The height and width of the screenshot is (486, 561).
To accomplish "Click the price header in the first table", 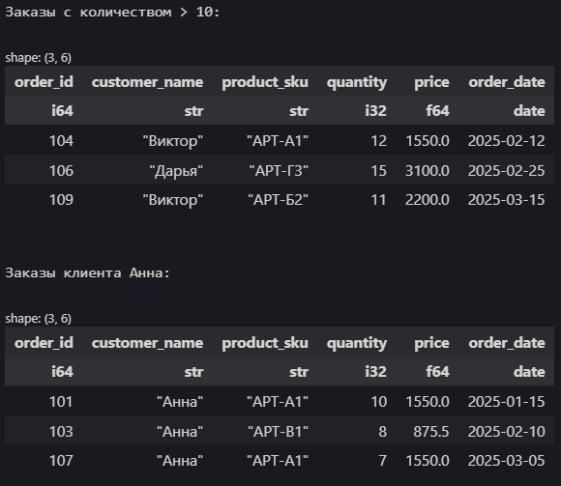I will click(431, 82).
